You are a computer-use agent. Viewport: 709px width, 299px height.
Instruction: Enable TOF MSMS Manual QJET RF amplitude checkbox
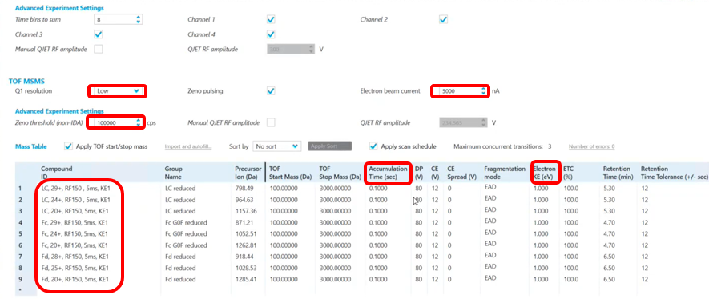271,122
